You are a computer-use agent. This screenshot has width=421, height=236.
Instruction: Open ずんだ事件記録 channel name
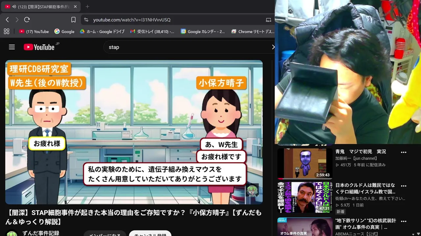[x=41, y=233]
